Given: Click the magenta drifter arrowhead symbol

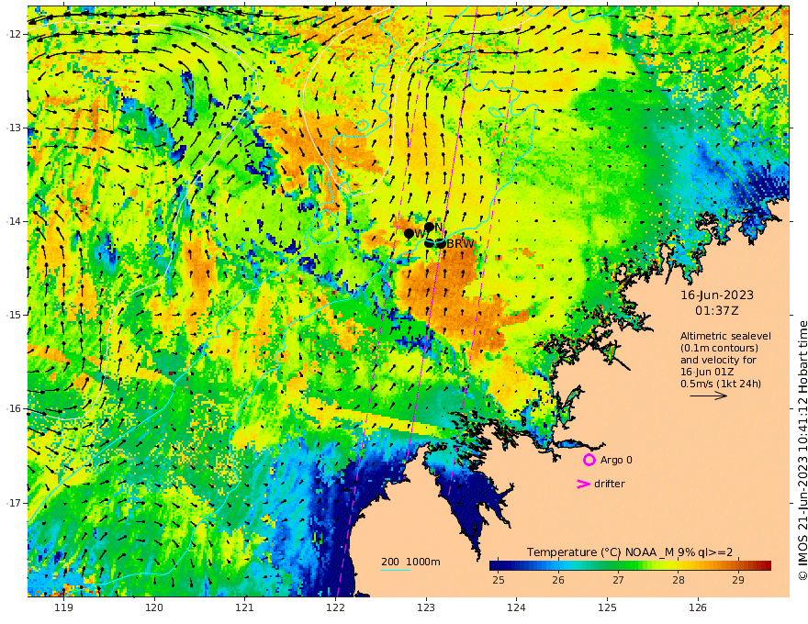Looking at the screenshot, I should [583, 484].
